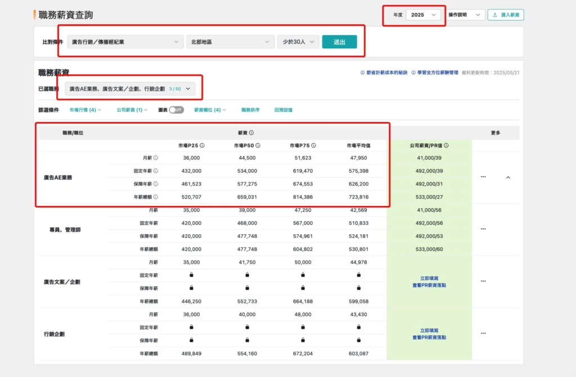Click info icon beside 市場P50
The width and height of the screenshot is (576, 377).
[x=258, y=146]
